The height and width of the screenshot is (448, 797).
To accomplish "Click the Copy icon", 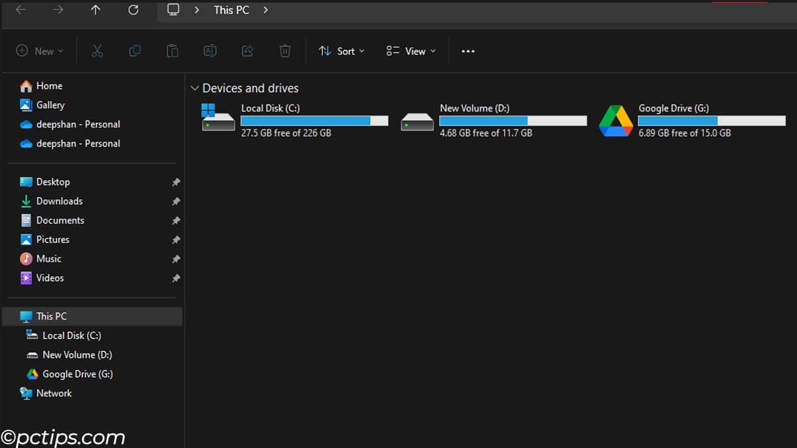I will point(135,51).
